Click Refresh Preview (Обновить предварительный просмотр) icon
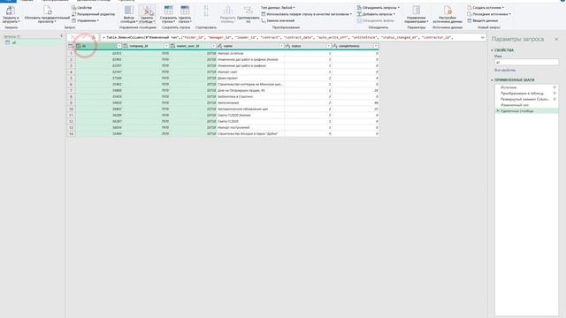566x318 pixels. click(x=47, y=11)
